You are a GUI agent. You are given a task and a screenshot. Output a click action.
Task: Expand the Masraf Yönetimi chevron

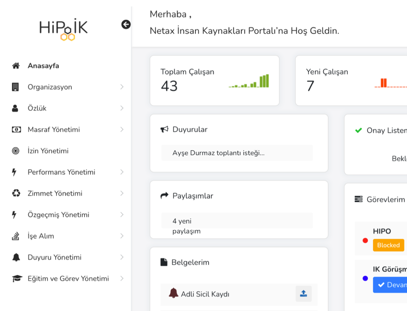tap(122, 130)
